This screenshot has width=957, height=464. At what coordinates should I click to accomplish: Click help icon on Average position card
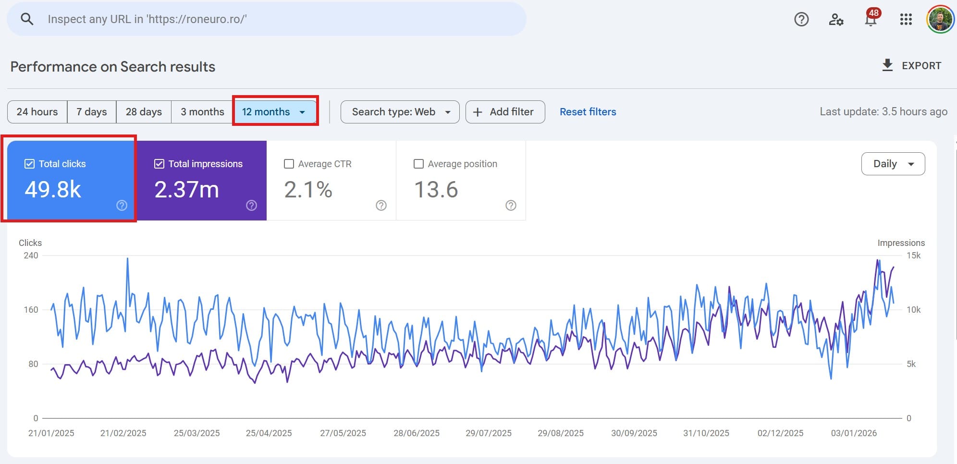point(511,206)
